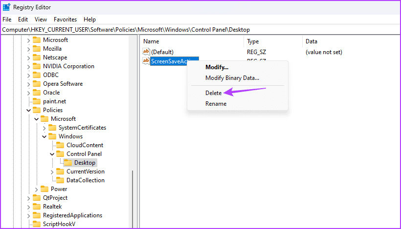The height and width of the screenshot is (229, 401).
Task: Click the QtProject folder icon
Action: point(37,198)
